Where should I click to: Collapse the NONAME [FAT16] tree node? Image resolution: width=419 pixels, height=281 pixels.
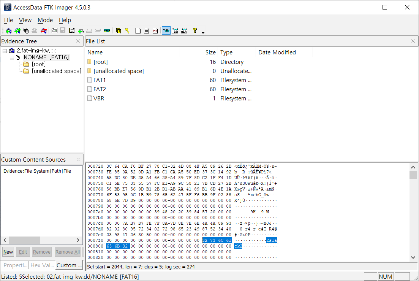click(12, 57)
